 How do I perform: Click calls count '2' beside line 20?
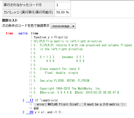pos(23,112)
